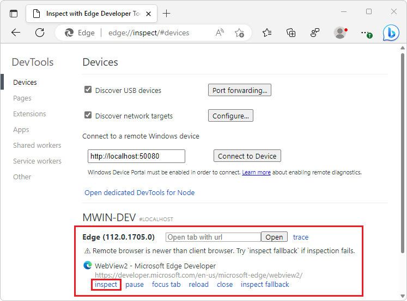
Task: Click WebView2 - Microsoft Edge Developer title
Action: (155, 266)
